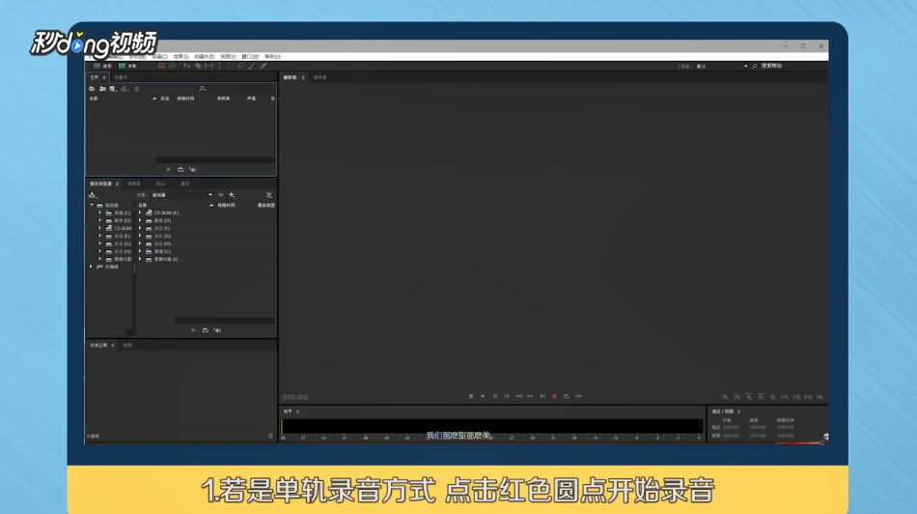Viewport: 917px width, 514px height.
Task: Pause playback using the transport Pause button
Action: click(x=495, y=396)
